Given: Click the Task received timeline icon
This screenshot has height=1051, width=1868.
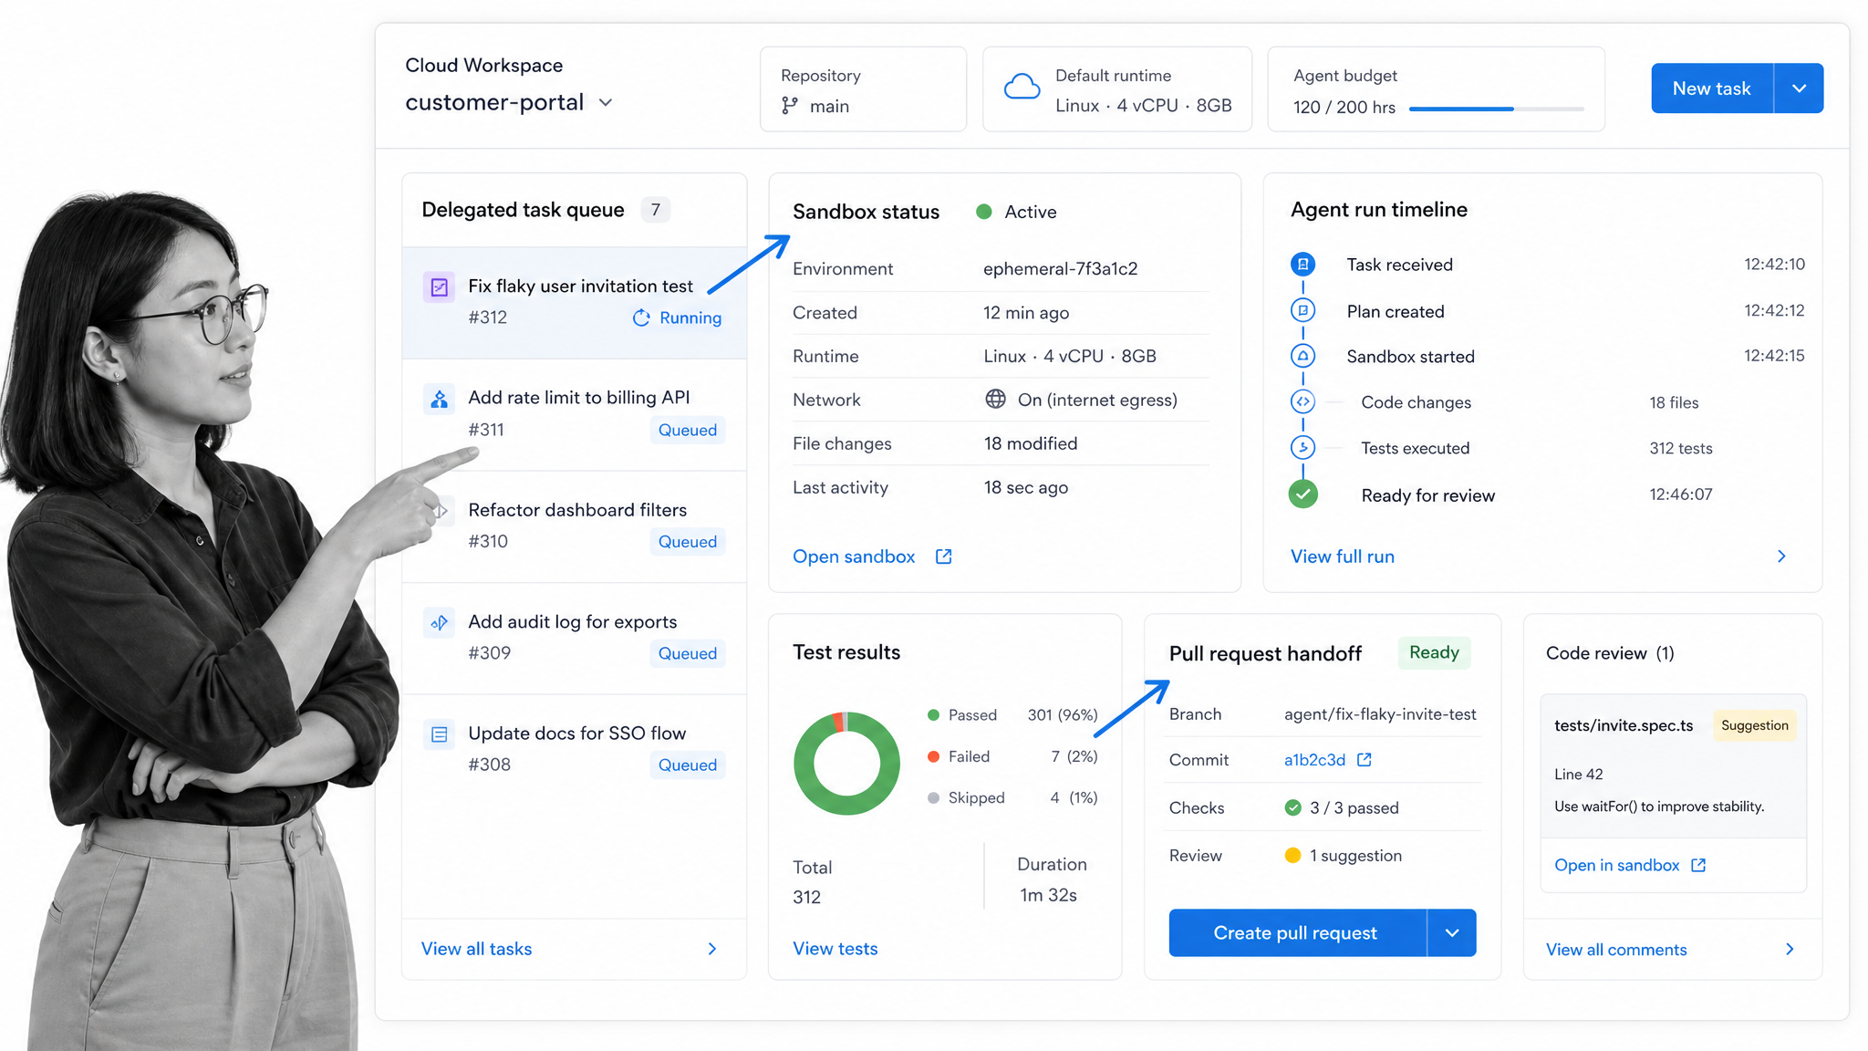Looking at the screenshot, I should 1302,265.
